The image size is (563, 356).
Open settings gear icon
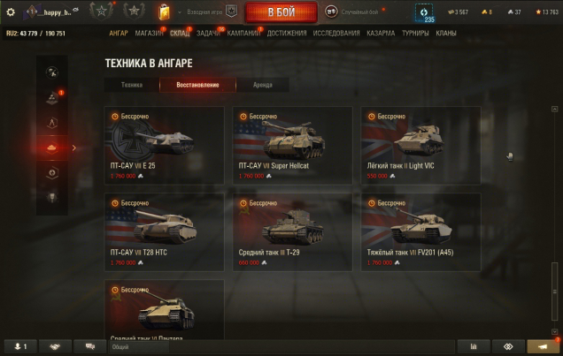pyautogui.click(x=11, y=12)
